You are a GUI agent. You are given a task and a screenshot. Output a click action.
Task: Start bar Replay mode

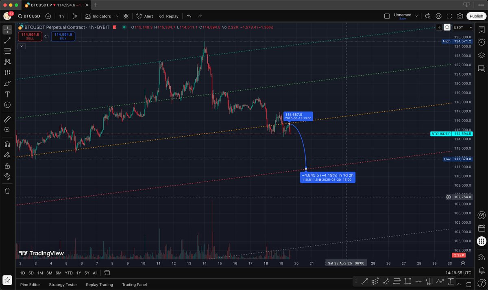click(x=169, y=16)
